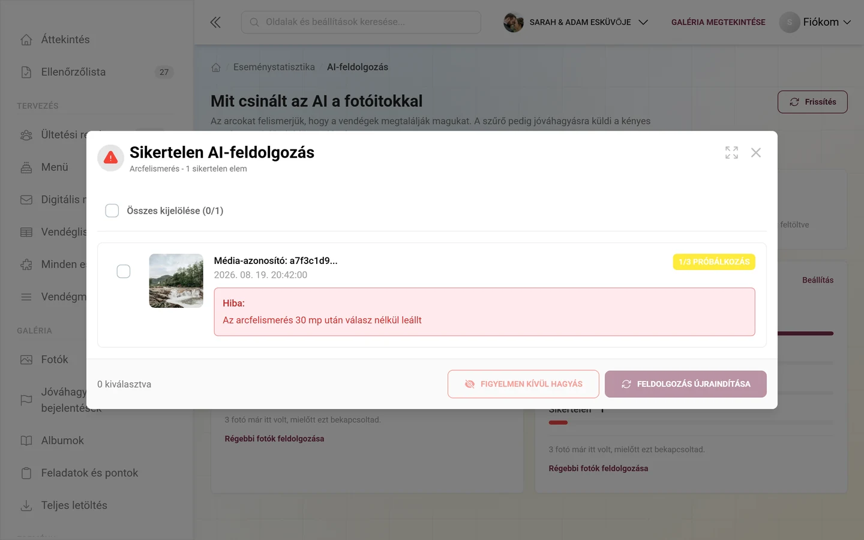Viewport: 864px width, 540px height.
Task: Click the Frissítés refresh button
Action: [x=812, y=102]
